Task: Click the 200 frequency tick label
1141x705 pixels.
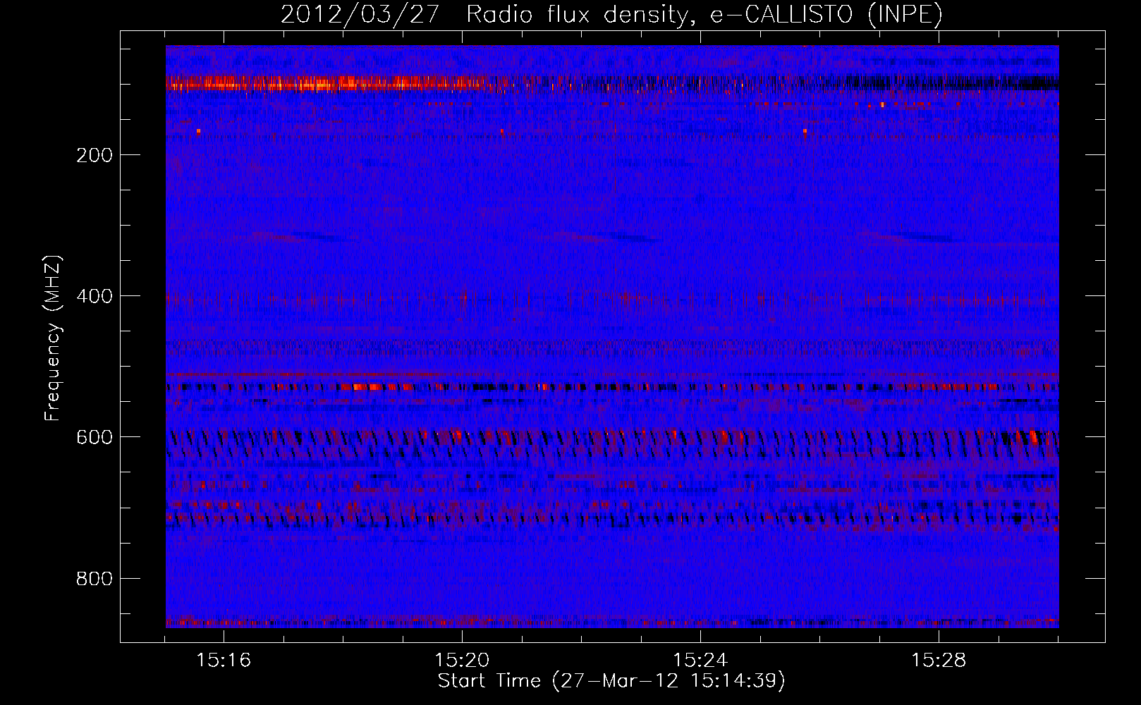Action: (94, 155)
